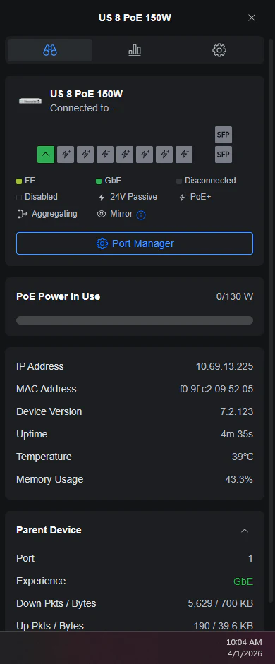Select port 4 PoE+ icon
The image size is (275, 664).
105,155
